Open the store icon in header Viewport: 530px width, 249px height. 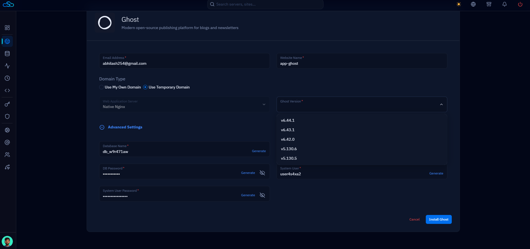[489, 4]
